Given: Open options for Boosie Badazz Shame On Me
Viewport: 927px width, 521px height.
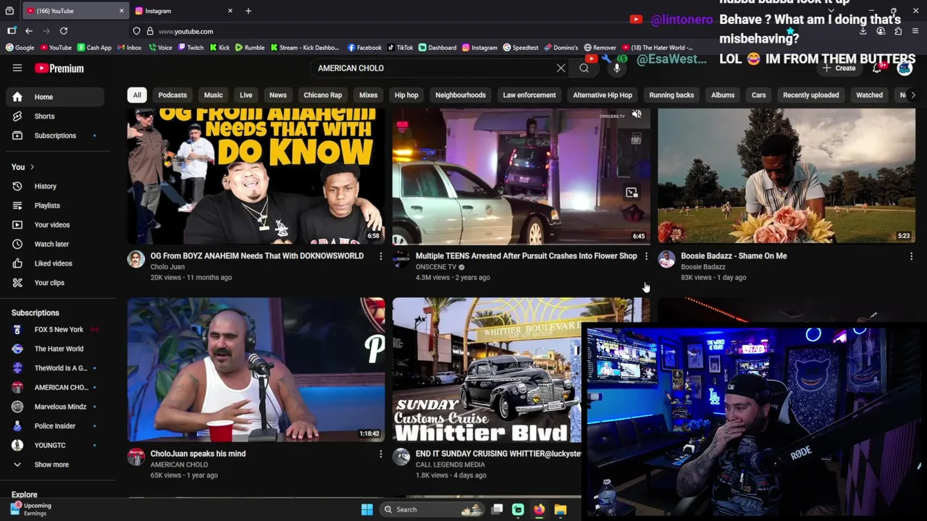Looking at the screenshot, I should pos(911,256).
